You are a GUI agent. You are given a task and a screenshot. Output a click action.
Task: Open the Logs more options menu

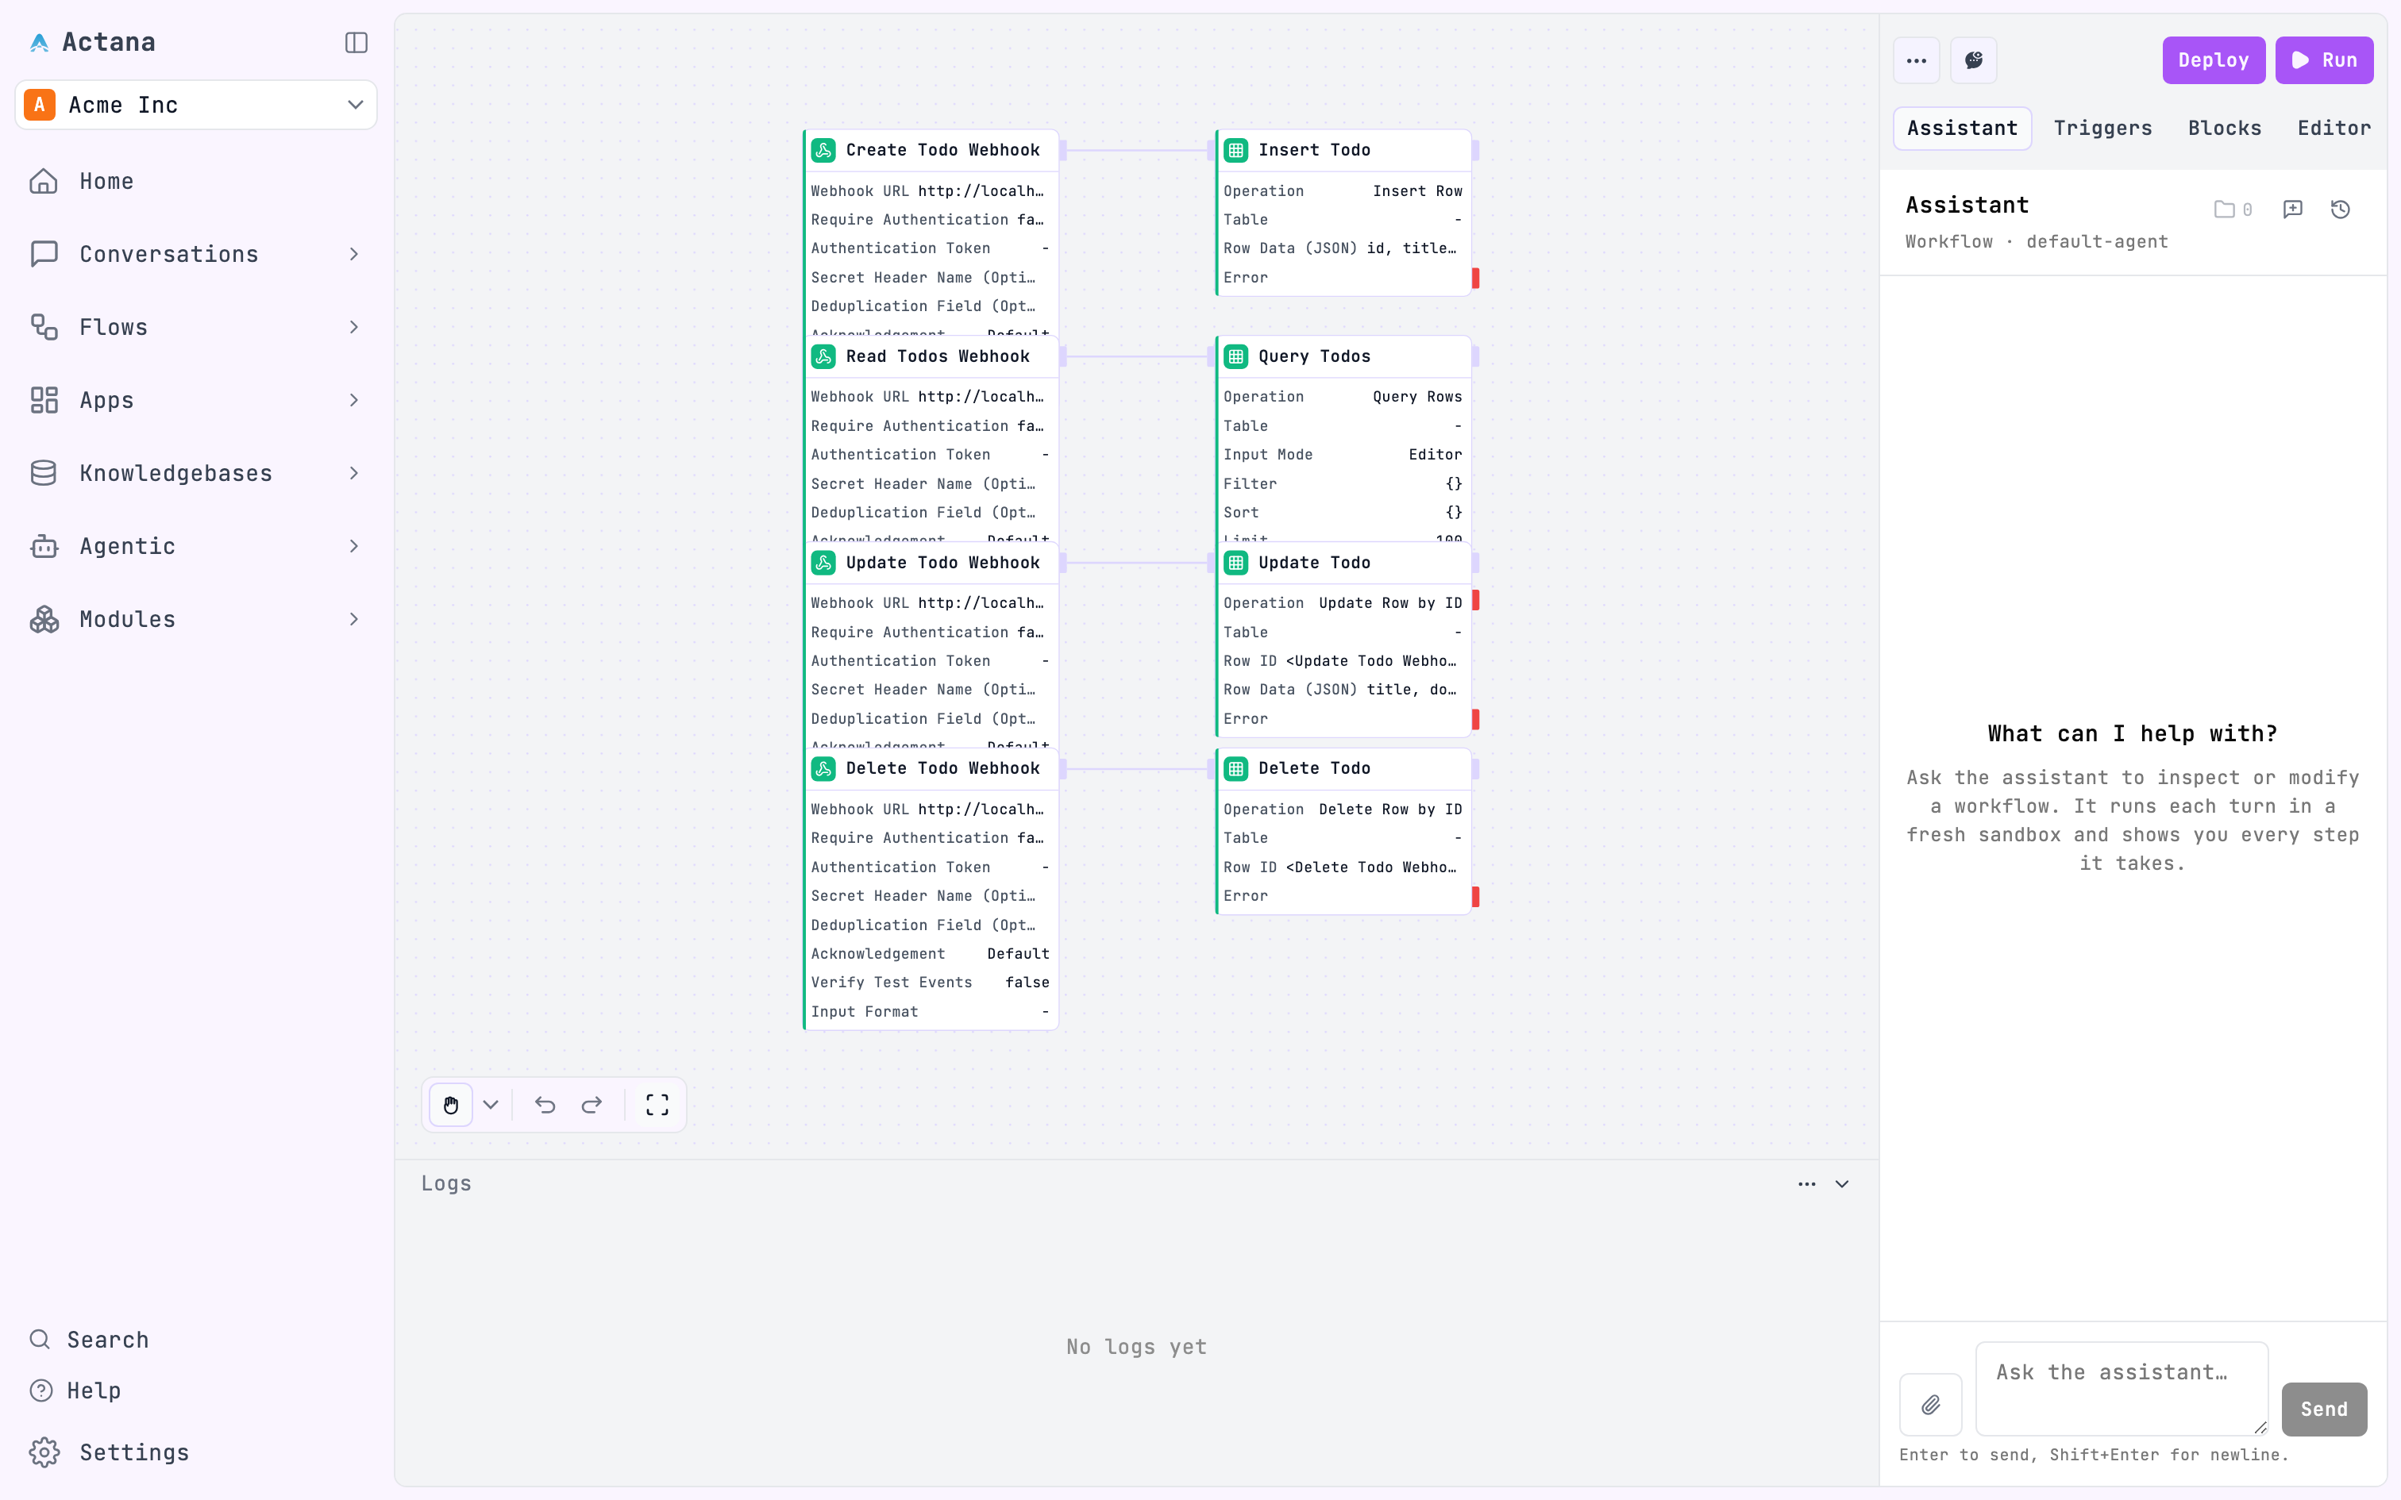click(1806, 1183)
